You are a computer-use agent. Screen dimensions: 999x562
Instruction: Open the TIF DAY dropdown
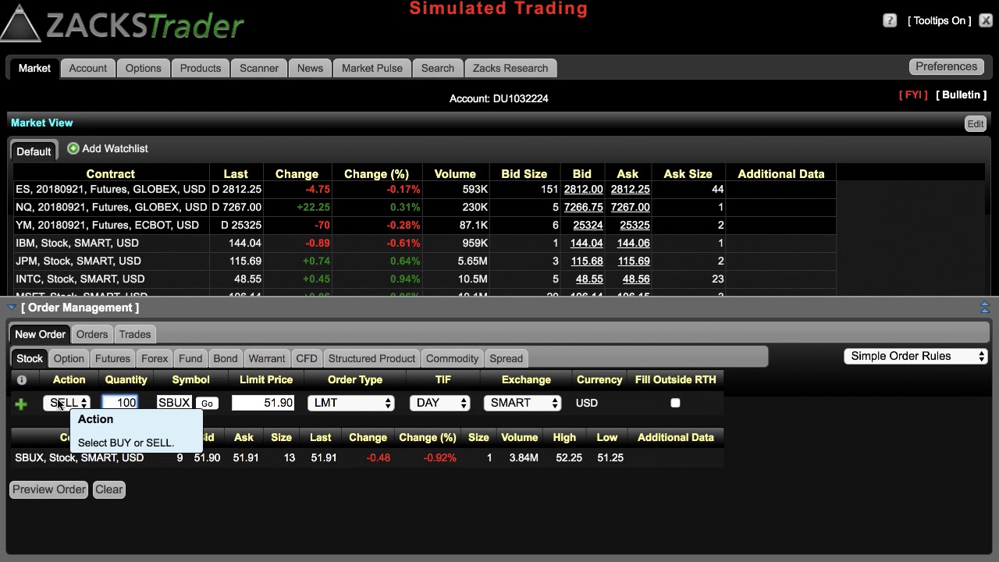[439, 403]
